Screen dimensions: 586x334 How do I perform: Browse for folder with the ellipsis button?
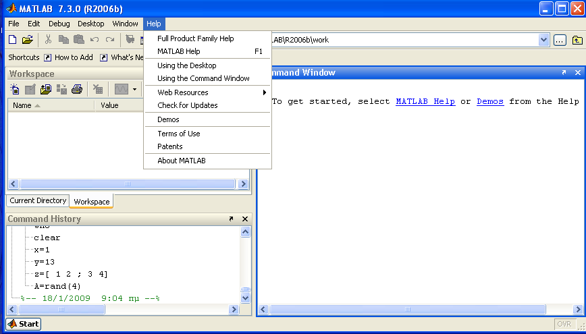(560, 40)
